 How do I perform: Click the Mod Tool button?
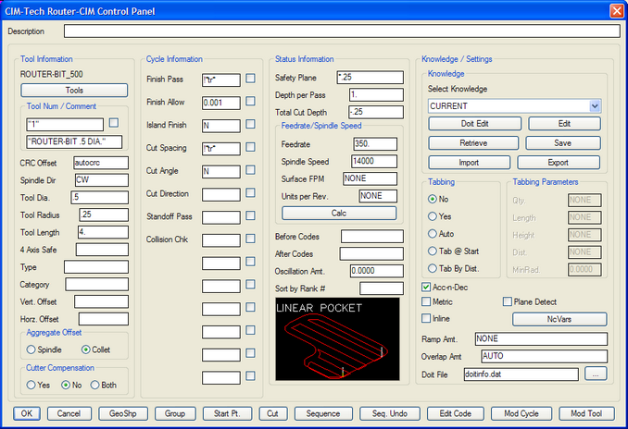pos(586,413)
